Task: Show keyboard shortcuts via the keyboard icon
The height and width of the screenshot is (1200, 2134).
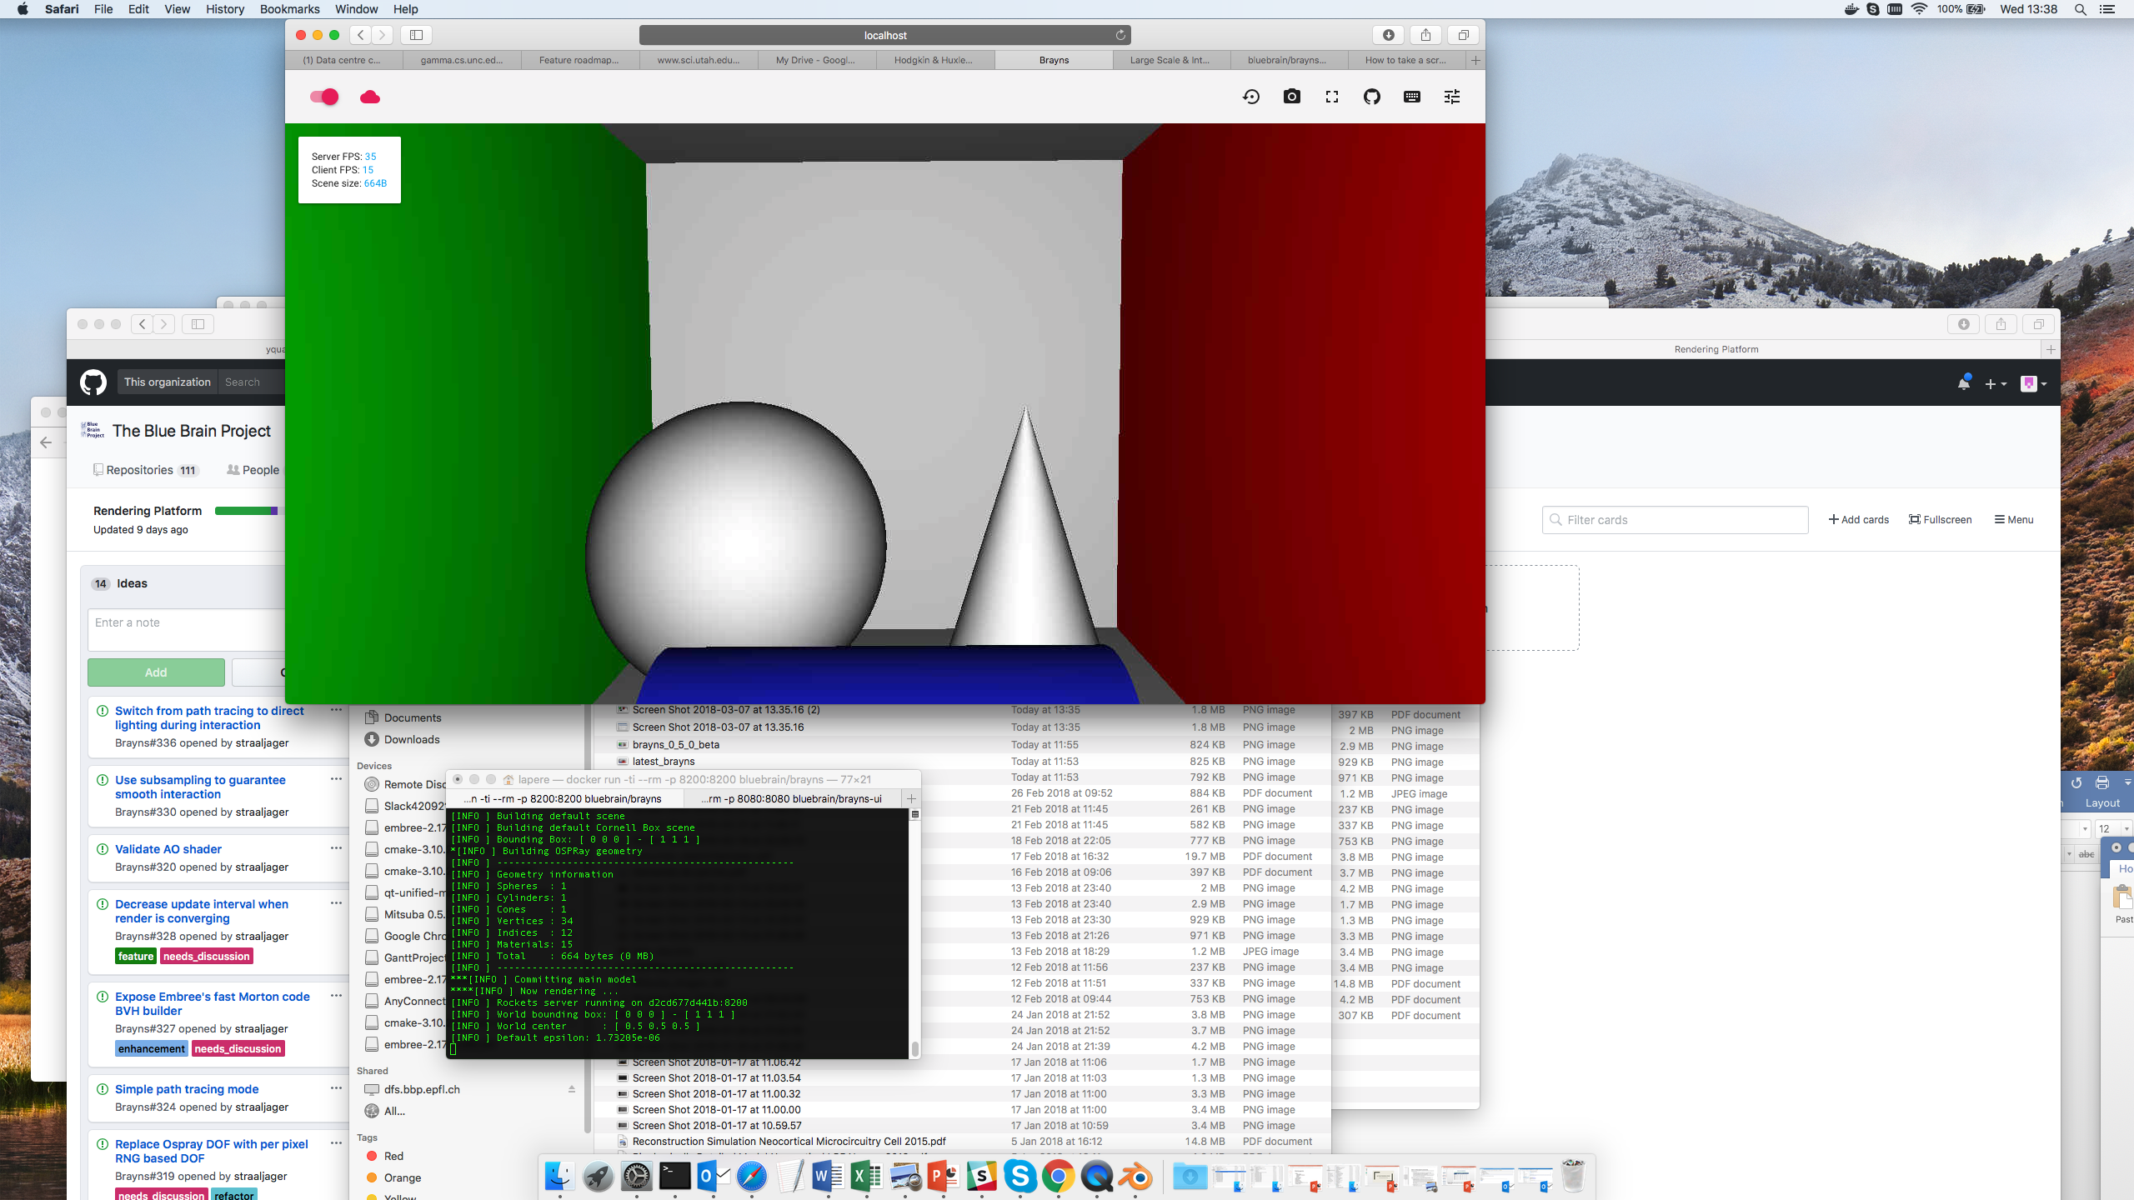Action: click(1412, 97)
